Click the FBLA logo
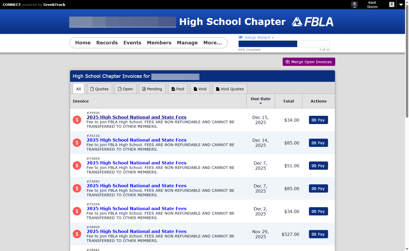This screenshot has width=409, height=251. [313, 22]
